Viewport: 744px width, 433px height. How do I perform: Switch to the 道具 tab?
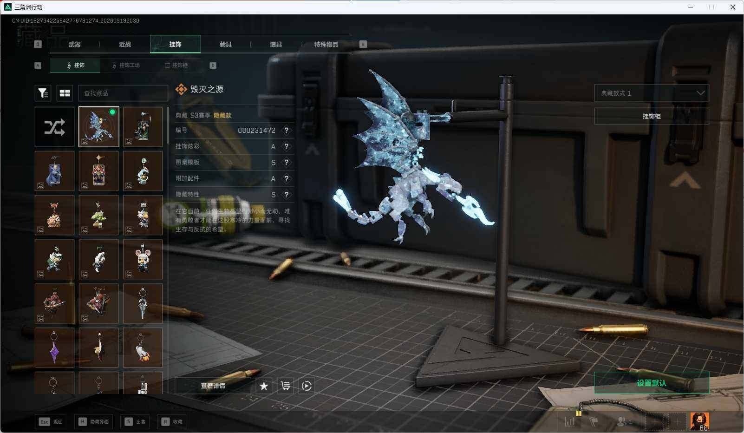(276, 44)
